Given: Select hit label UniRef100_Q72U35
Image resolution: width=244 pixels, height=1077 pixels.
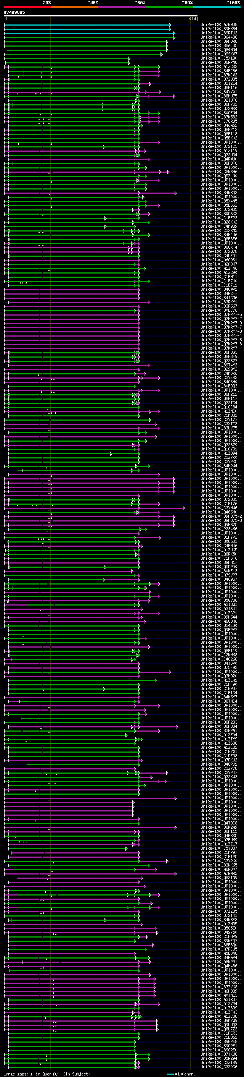Looking at the screenshot, I should coord(218,79).
